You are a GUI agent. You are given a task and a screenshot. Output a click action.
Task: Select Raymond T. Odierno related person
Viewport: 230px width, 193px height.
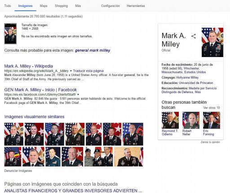click(x=170, y=124)
